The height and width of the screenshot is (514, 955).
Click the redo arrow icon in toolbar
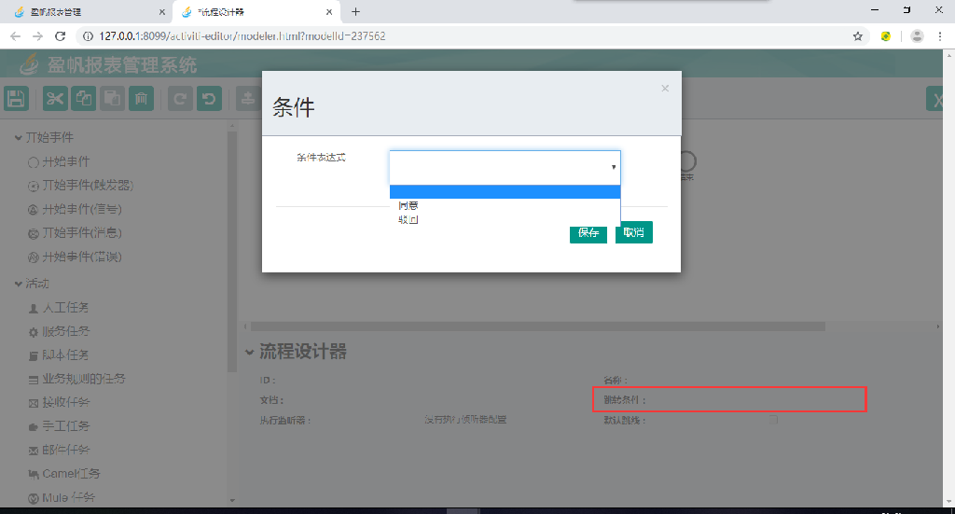(x=181, y=99)
